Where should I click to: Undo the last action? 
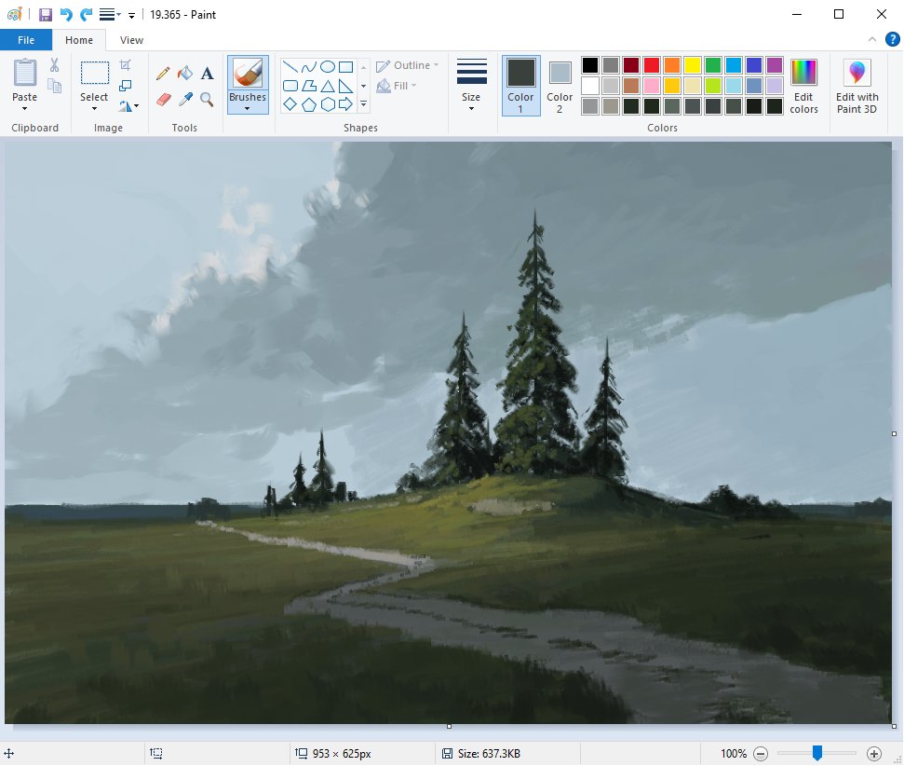click(x=66, y=14)
